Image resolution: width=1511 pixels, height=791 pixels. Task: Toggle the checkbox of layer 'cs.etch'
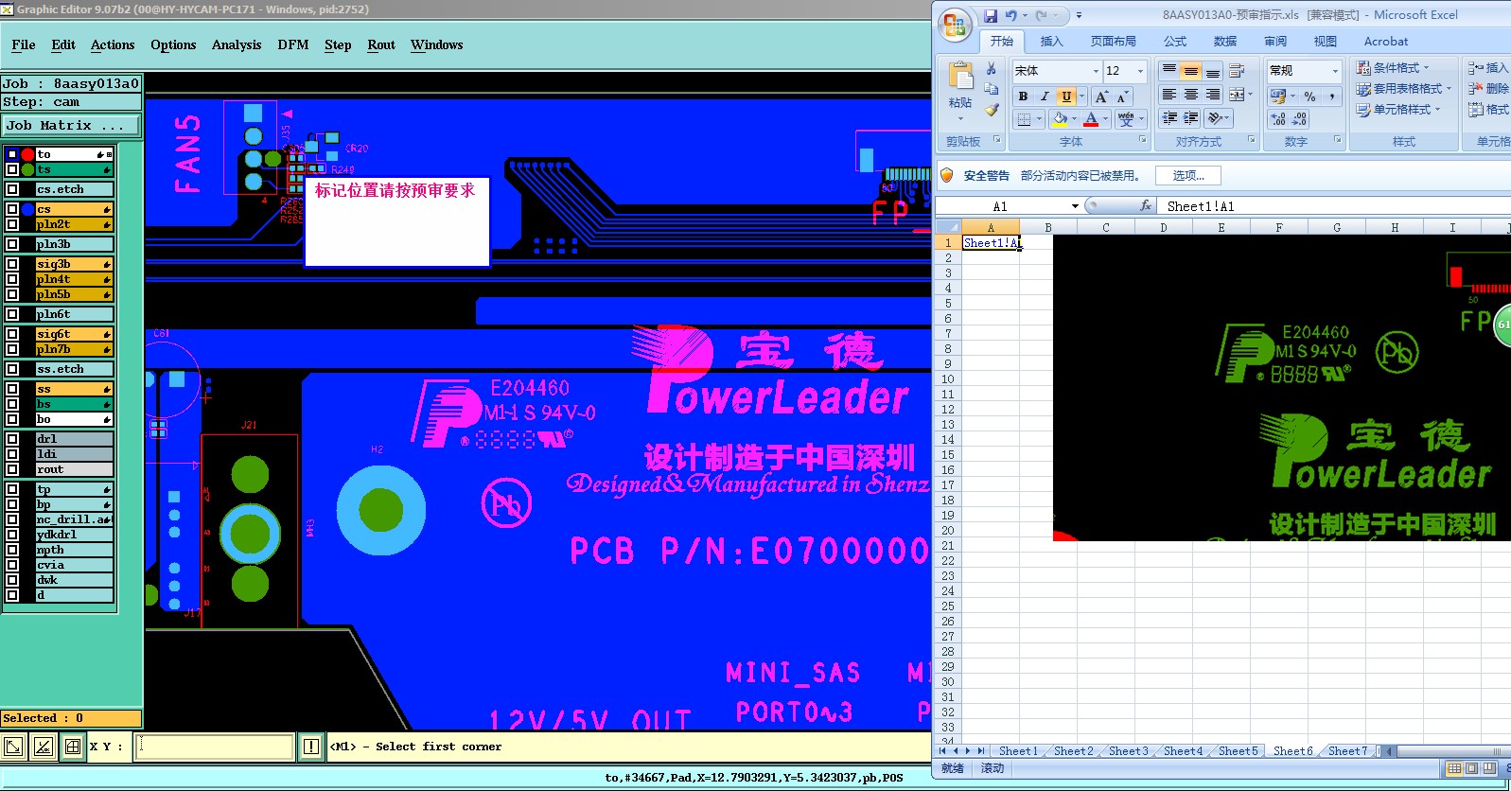tap(12, 189)
